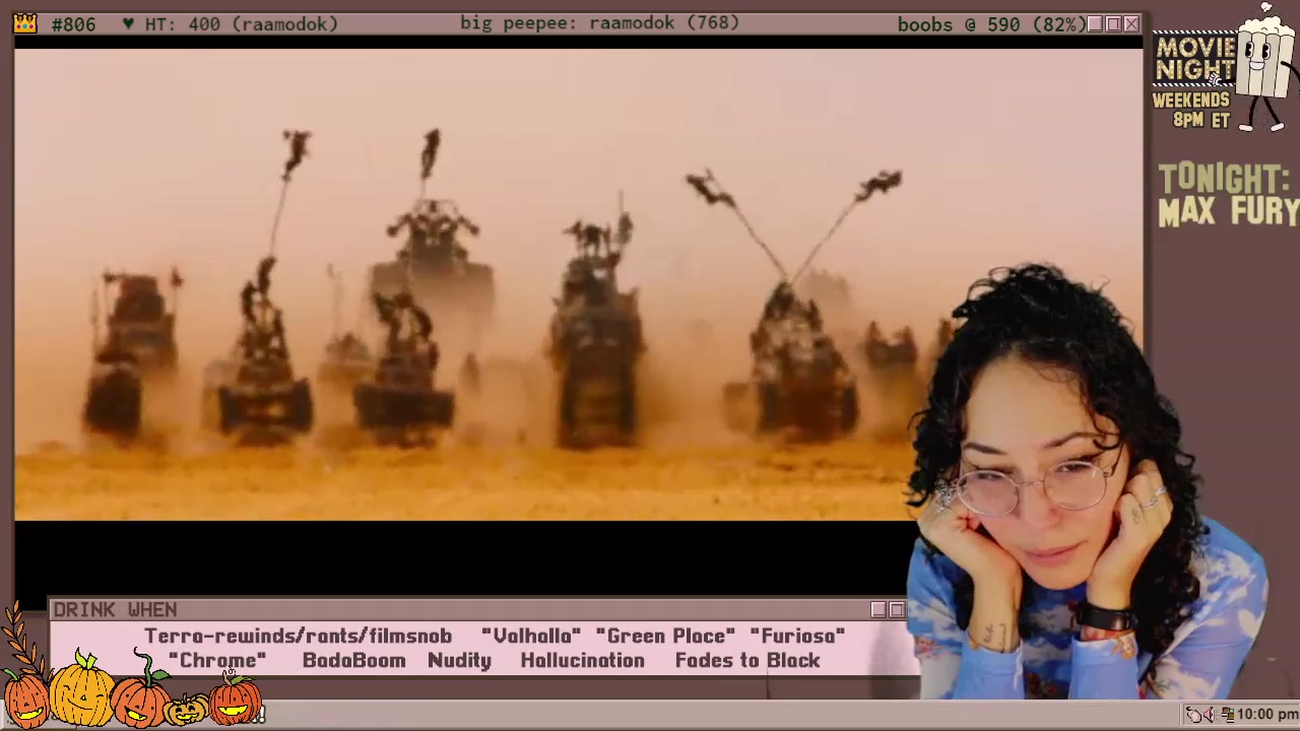Click the "Green Place" drink rule

665,636
